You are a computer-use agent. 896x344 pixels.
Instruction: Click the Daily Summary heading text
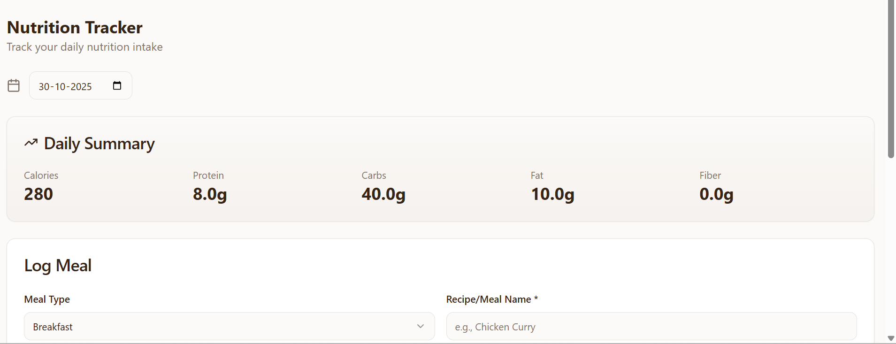(x=99, y=144)
